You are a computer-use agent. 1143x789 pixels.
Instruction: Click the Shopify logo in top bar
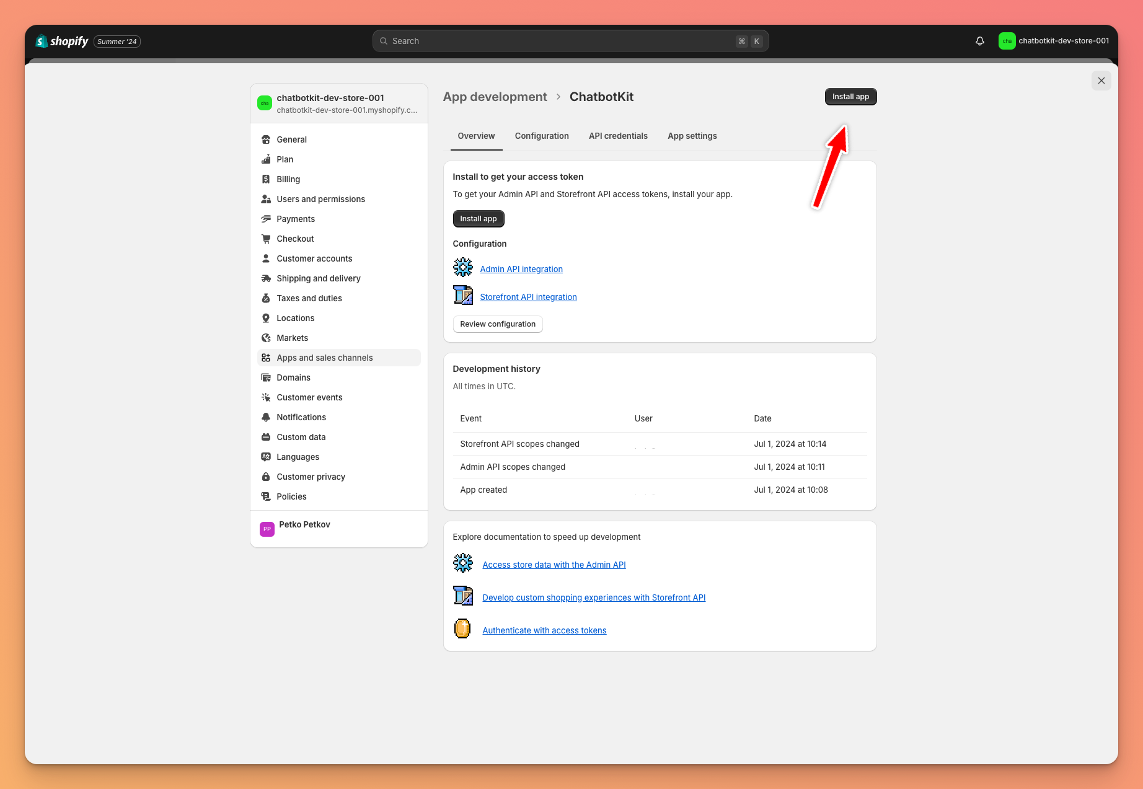pos(62,42)
